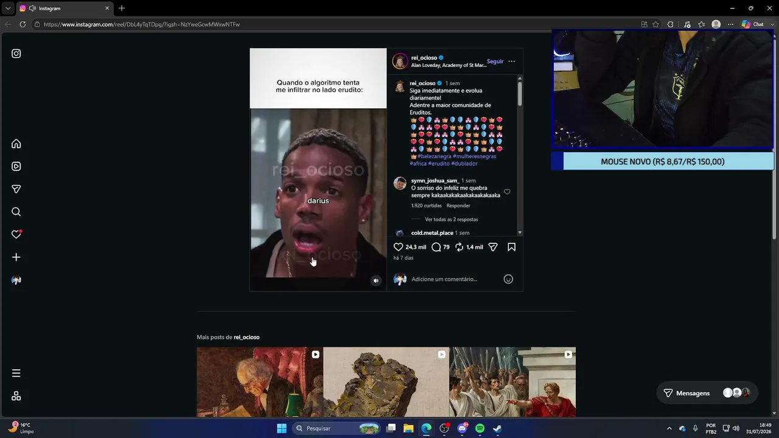Go to Instagram Home feed icon
779x438 pixels.
coord(16,144)
